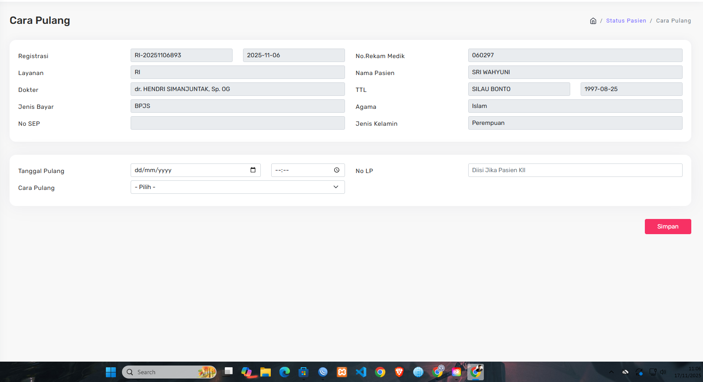The width and height of the screenshot is (703, 382).
Task: Open calendar picker in Tanggal Pulang field
Action: 253,170
